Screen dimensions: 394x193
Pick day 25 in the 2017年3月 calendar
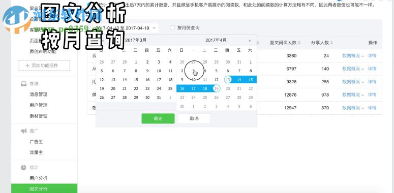(x=170, y=89)
